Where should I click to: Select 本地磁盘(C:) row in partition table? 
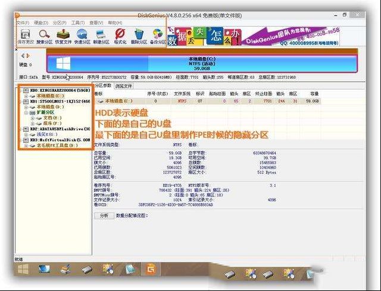(208, 101)
